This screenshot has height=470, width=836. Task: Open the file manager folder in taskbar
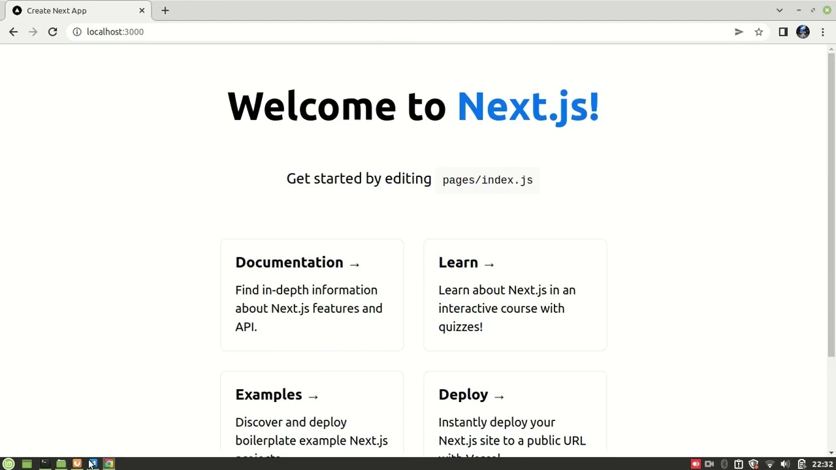coord(61,464)
